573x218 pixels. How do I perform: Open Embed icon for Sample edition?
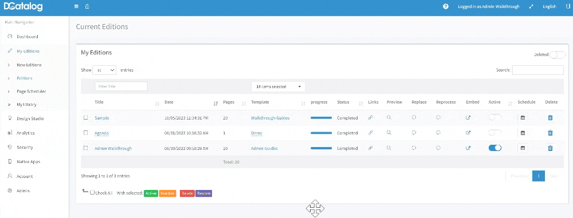click(468, 117)
